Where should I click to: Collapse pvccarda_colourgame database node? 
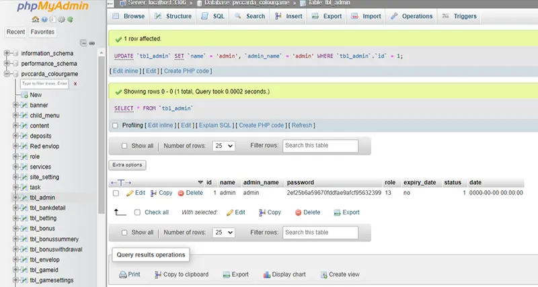pyautogui.click(x=7, y=74)
